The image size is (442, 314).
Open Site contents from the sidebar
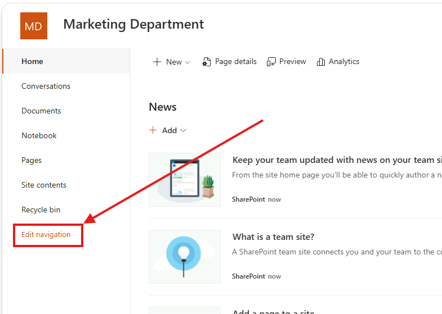[x=44, y=185]
